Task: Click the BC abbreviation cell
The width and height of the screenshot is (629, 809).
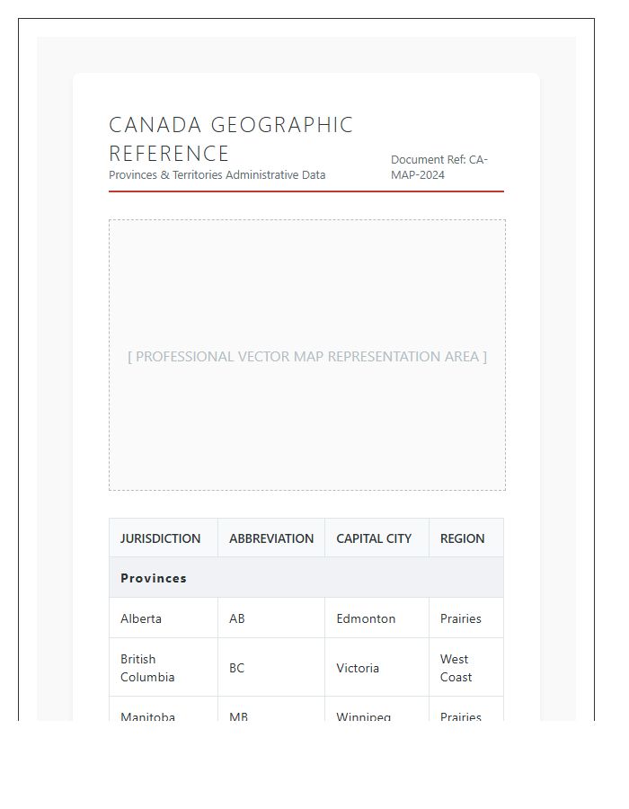Action: (271, 668)
